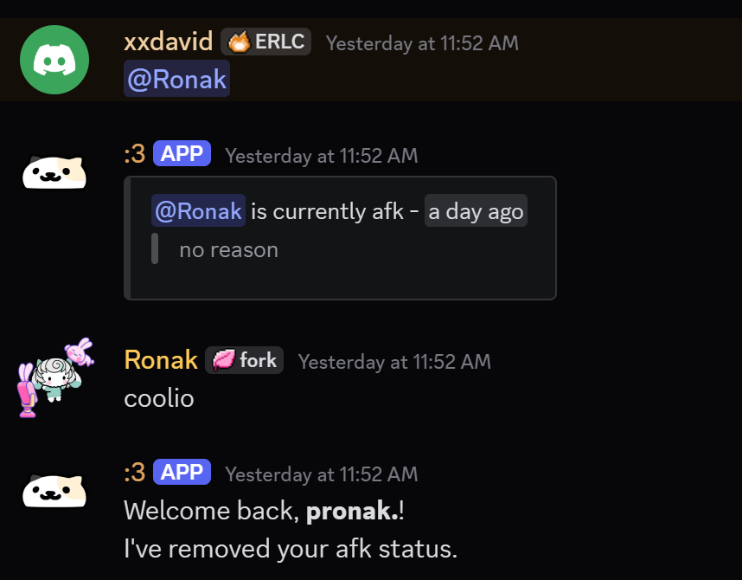
Task: Click the username xxdavid
Action: (x=169, y=41)
